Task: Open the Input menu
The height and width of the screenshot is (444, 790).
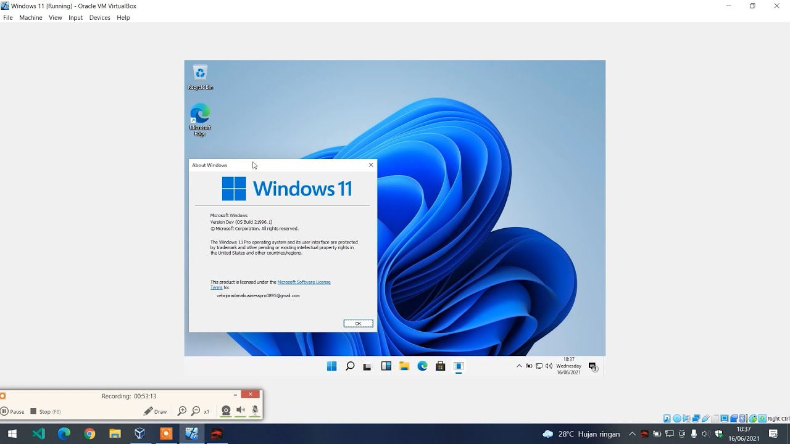Action: [x=76, y=18]
